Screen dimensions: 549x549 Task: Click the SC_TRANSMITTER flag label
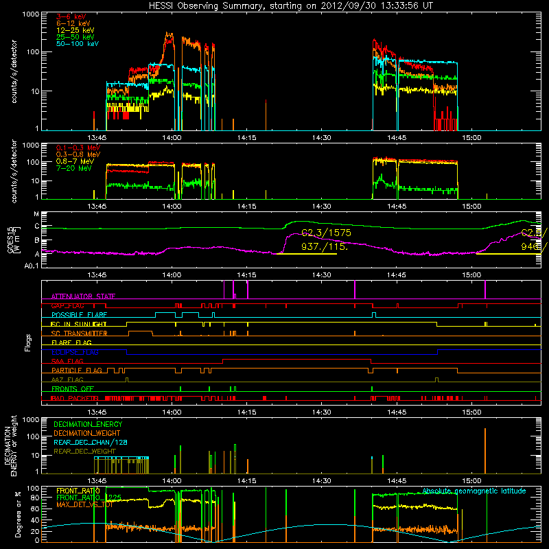point(79,334)
